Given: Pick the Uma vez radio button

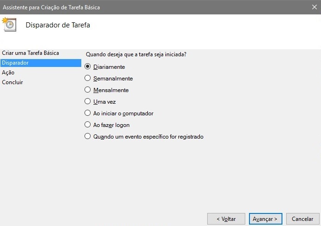Looking at the screenshot, I should click(88, 101).
